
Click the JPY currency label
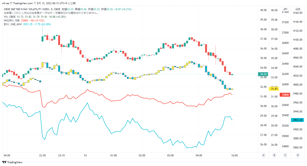tap(285, 9)
